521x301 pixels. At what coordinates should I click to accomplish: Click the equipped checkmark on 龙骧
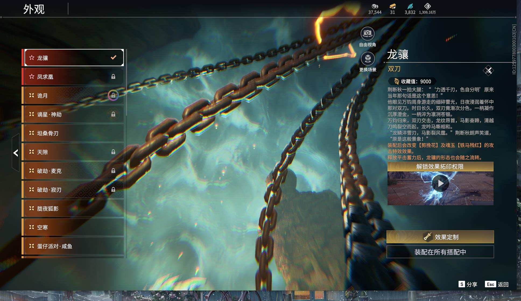[x=114, y=57]
